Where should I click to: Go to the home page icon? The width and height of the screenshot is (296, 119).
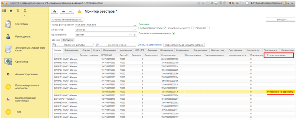tap(55, 11)
